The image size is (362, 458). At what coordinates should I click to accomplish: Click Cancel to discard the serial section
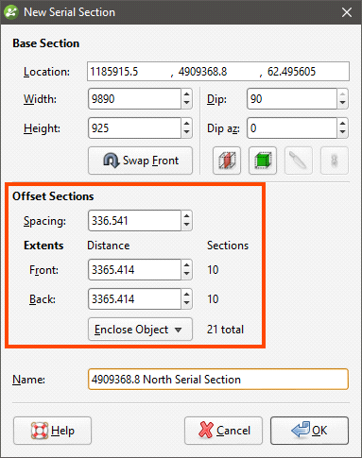(223, 431)
